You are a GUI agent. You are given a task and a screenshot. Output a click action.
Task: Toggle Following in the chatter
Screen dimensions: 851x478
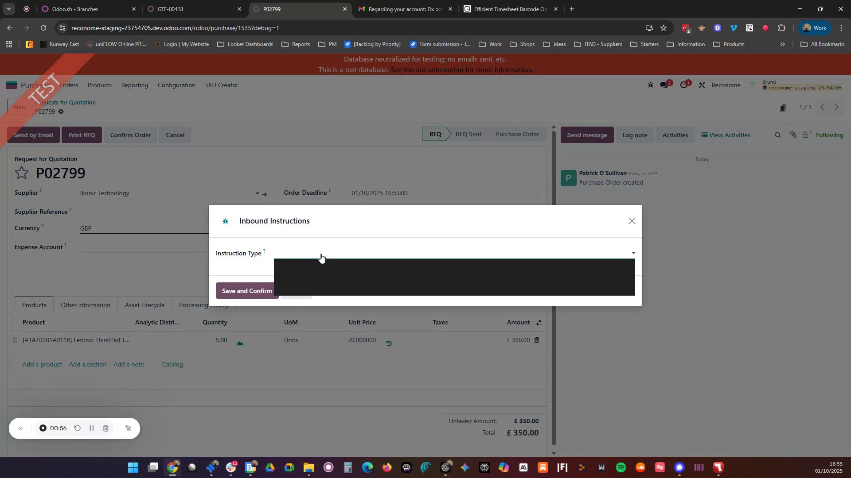click(829, 135)
